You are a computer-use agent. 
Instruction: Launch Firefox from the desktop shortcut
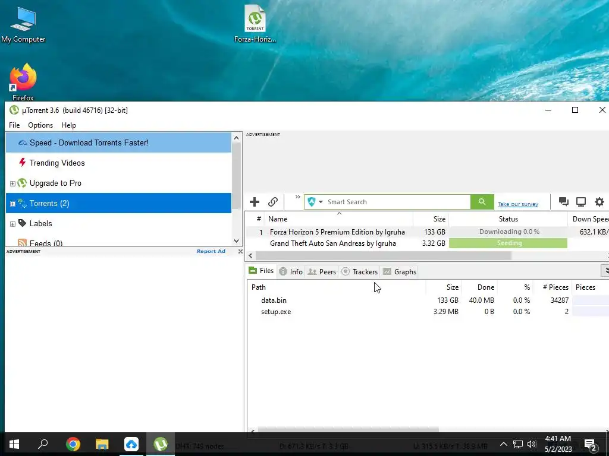(x=23, y=82)
